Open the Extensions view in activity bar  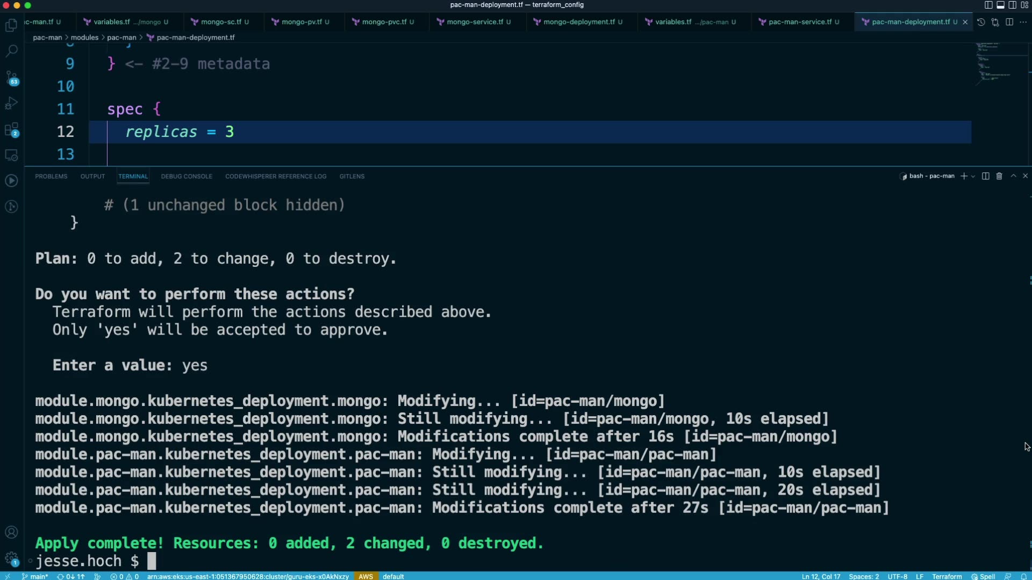point(11,129)
